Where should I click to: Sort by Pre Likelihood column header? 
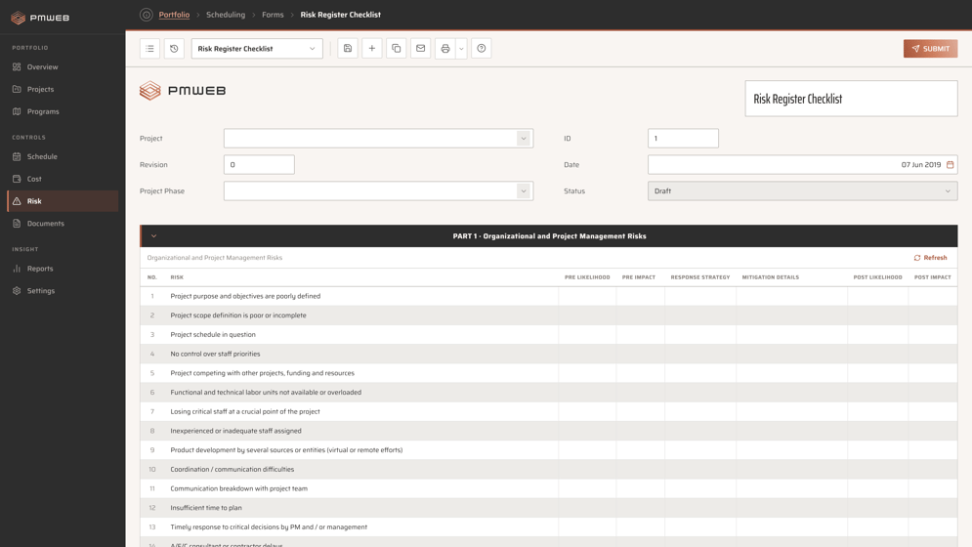click(x=587, y=277)
